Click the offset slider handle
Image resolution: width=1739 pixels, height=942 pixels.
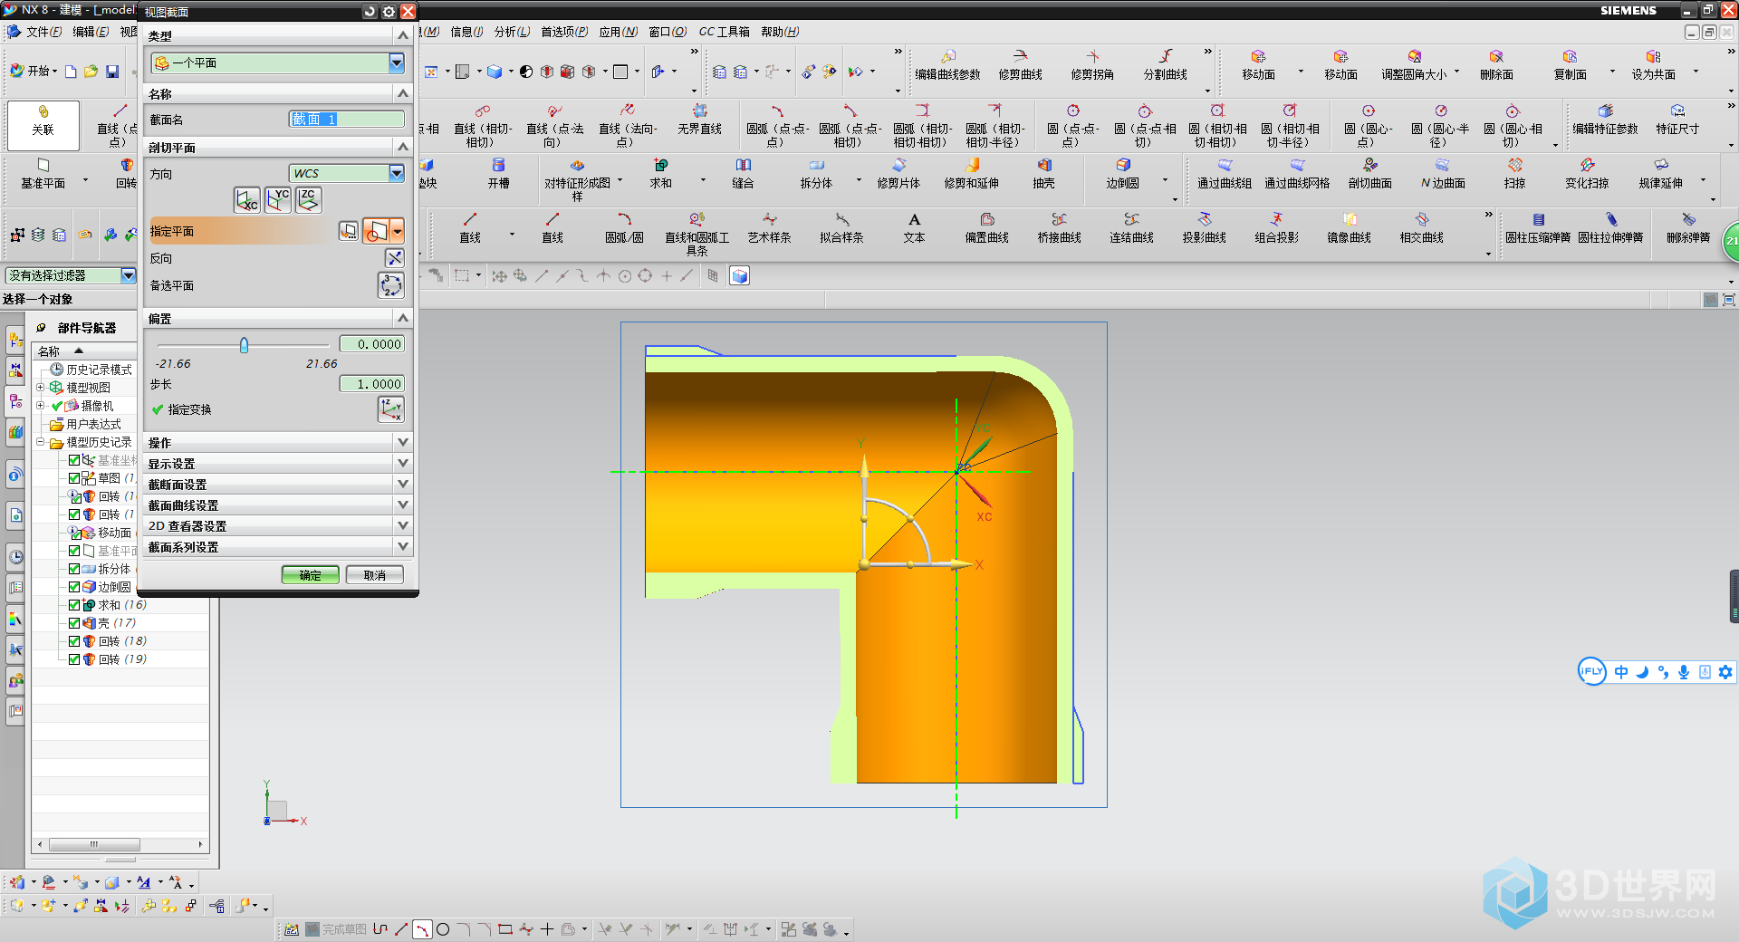[x=244, y=345]
